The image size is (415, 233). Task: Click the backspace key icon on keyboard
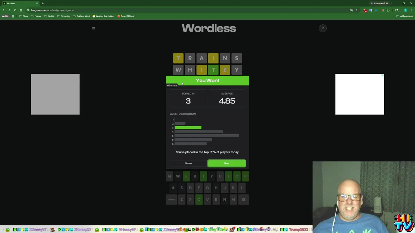pos(243,200)
